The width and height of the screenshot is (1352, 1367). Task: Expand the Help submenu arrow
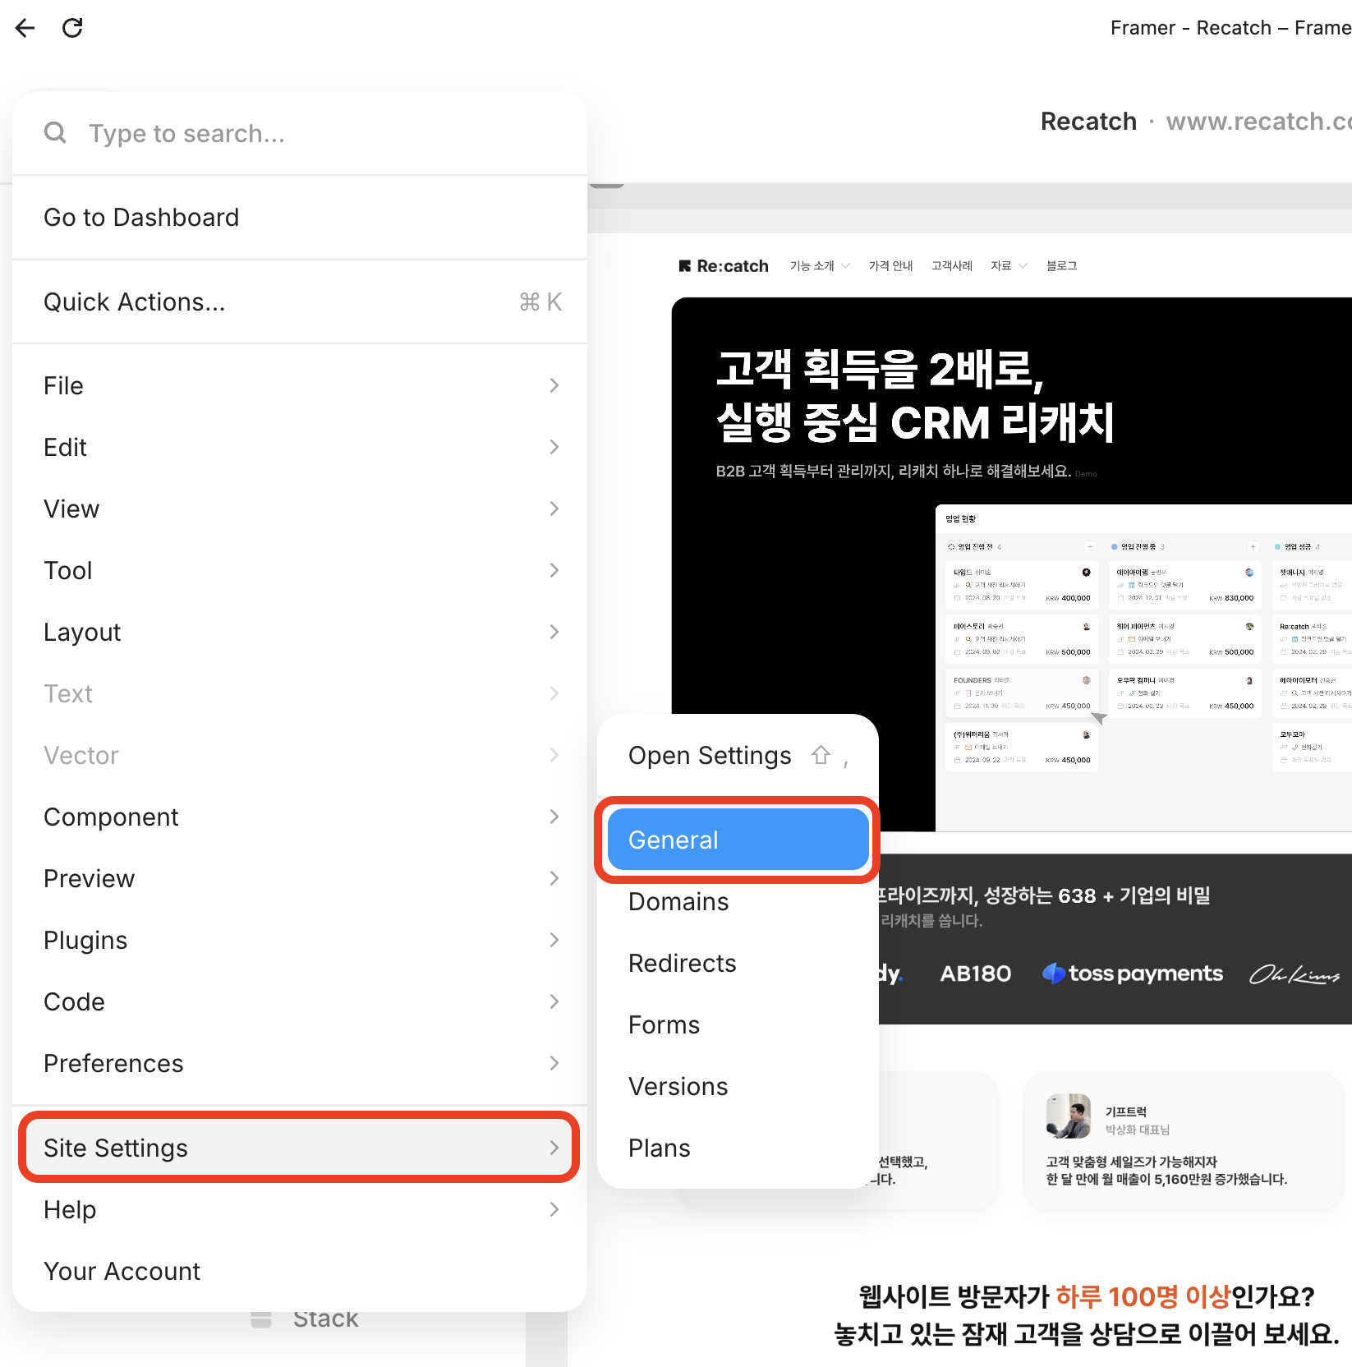tap(554, 1209)
